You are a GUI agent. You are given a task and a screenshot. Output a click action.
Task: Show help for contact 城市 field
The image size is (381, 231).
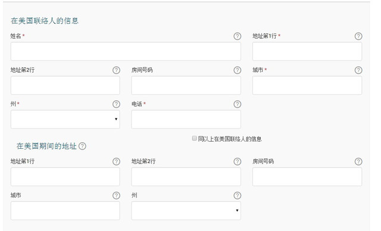(358, 70)
